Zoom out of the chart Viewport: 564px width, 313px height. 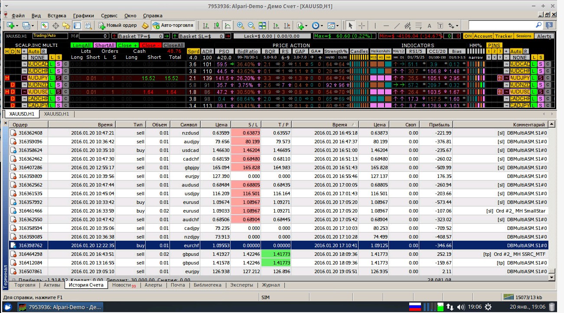click(251, 26)
